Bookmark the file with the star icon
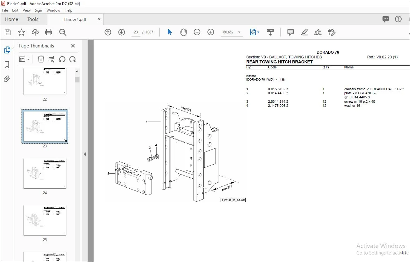This screenshot has height=262, width=410. coord(22,32)
